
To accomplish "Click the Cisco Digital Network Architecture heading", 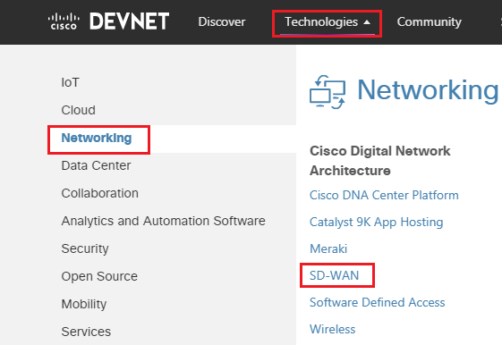I will tap(380, 161).
